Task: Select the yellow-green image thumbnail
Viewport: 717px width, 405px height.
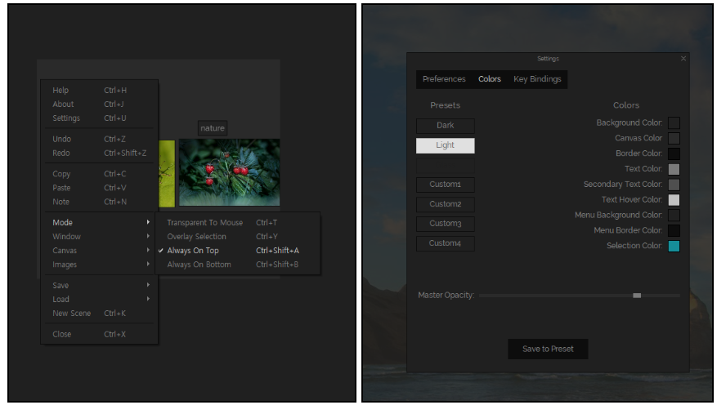Action: (167, 173)
